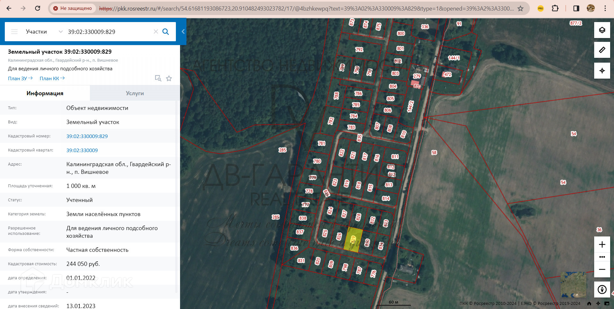Open the План ЗУ link
Viewport: 614px width, 309px height.
(x=20, y=78)
